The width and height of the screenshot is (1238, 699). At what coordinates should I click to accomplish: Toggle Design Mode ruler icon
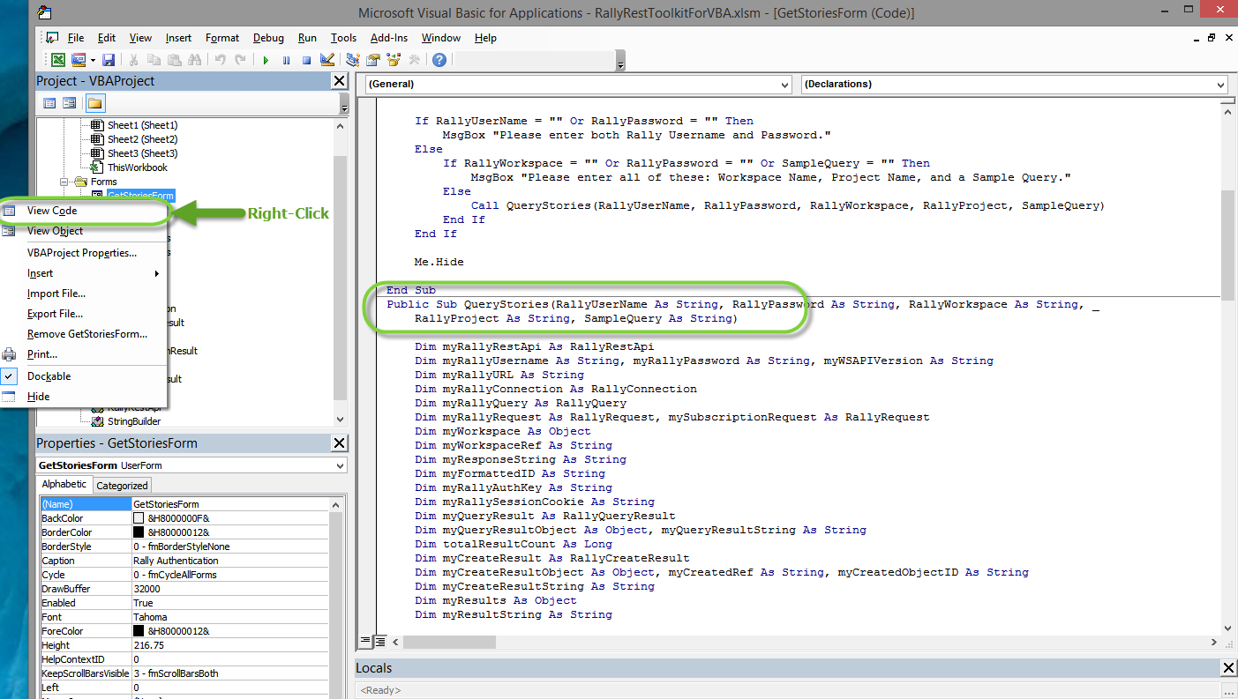point(326,60)
